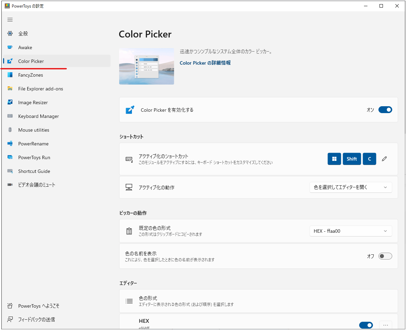The height and width of the screenshot is (330, 406).
Task: Click the Color Picker page heading
Action: (145, 34)
